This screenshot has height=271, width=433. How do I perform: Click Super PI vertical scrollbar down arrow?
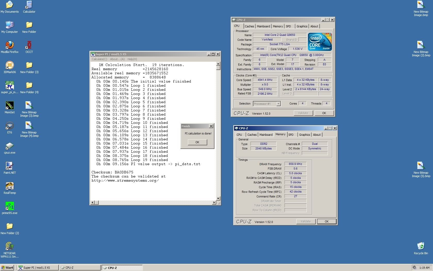click(218, 198)
